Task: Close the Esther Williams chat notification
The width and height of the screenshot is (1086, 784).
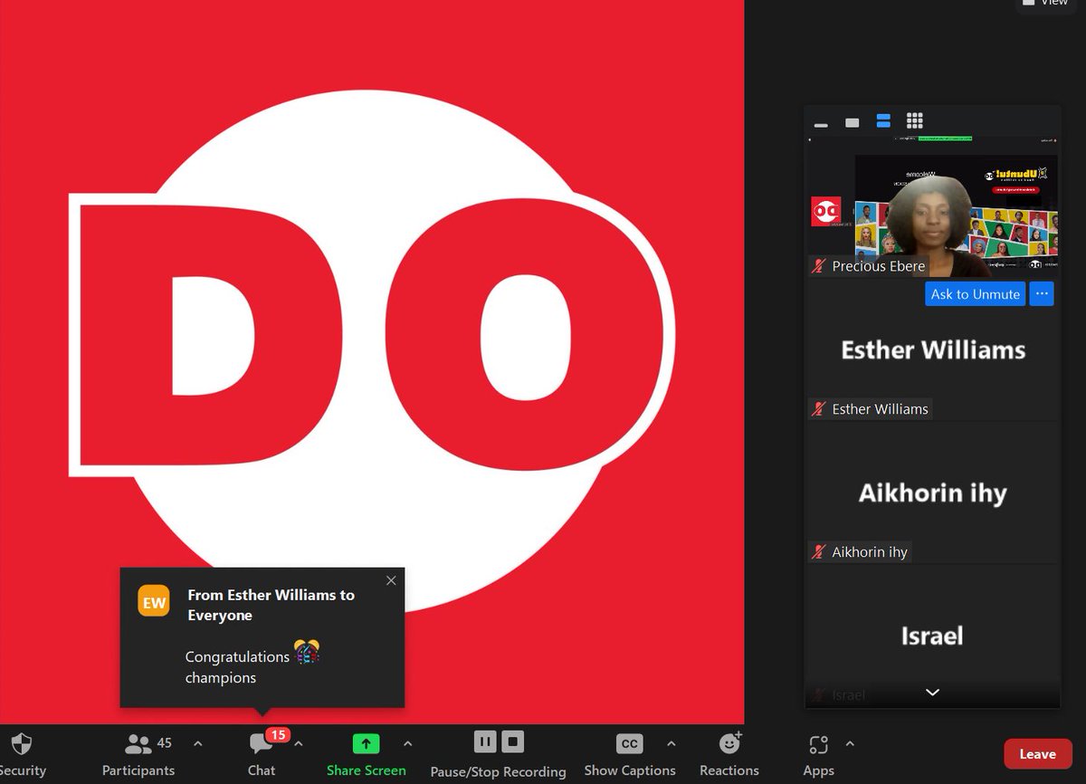Action: [391, 580]
